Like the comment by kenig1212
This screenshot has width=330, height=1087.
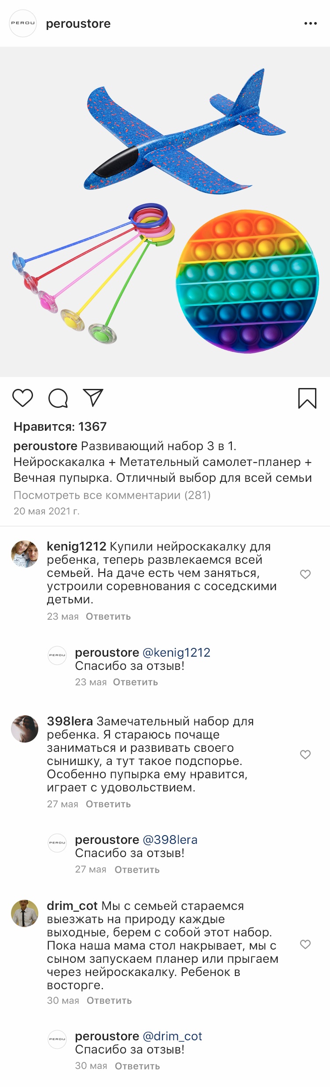(305, 574)
